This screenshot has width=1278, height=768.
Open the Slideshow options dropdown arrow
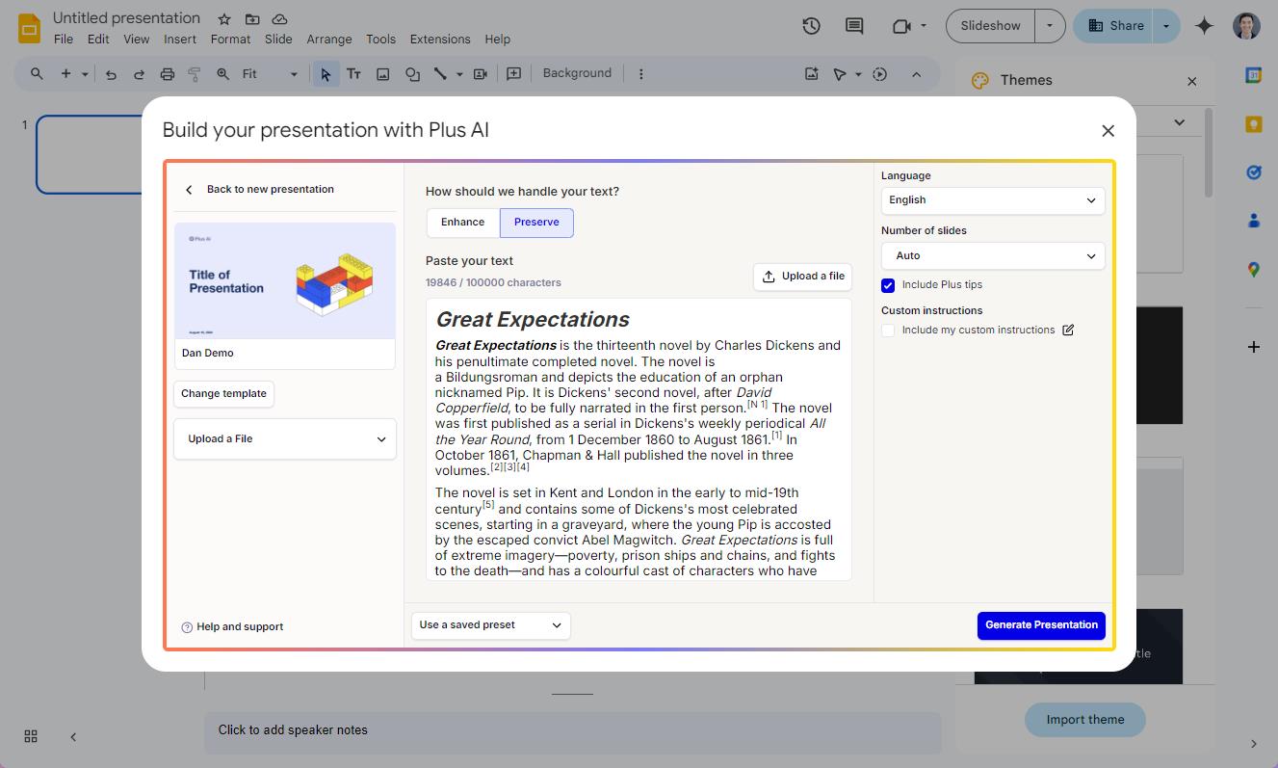pos(1050,26)
